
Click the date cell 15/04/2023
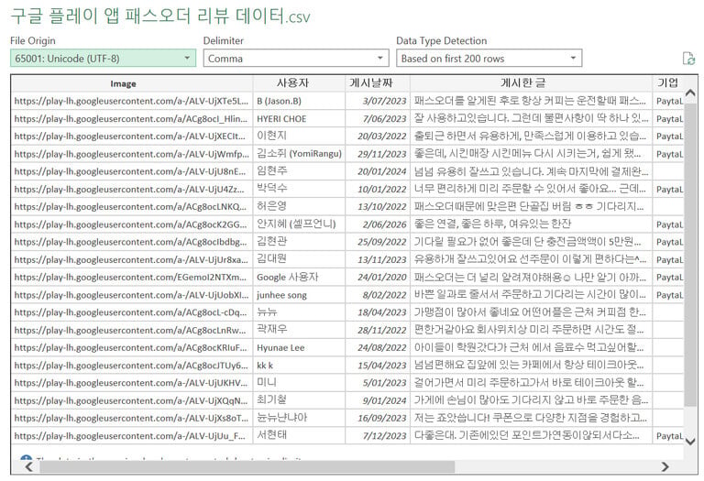tap(378, 366)
